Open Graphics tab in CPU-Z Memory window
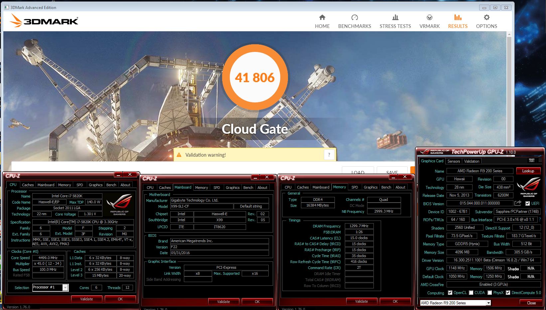 370,187
